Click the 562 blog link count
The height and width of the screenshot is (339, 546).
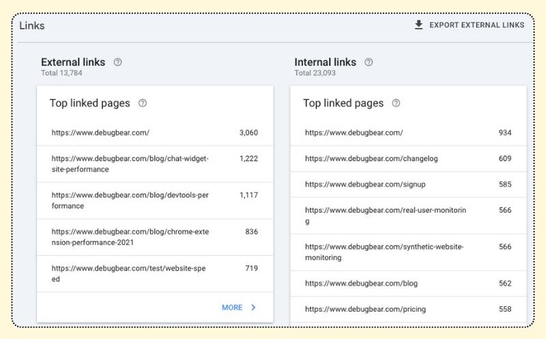(505, 284)
